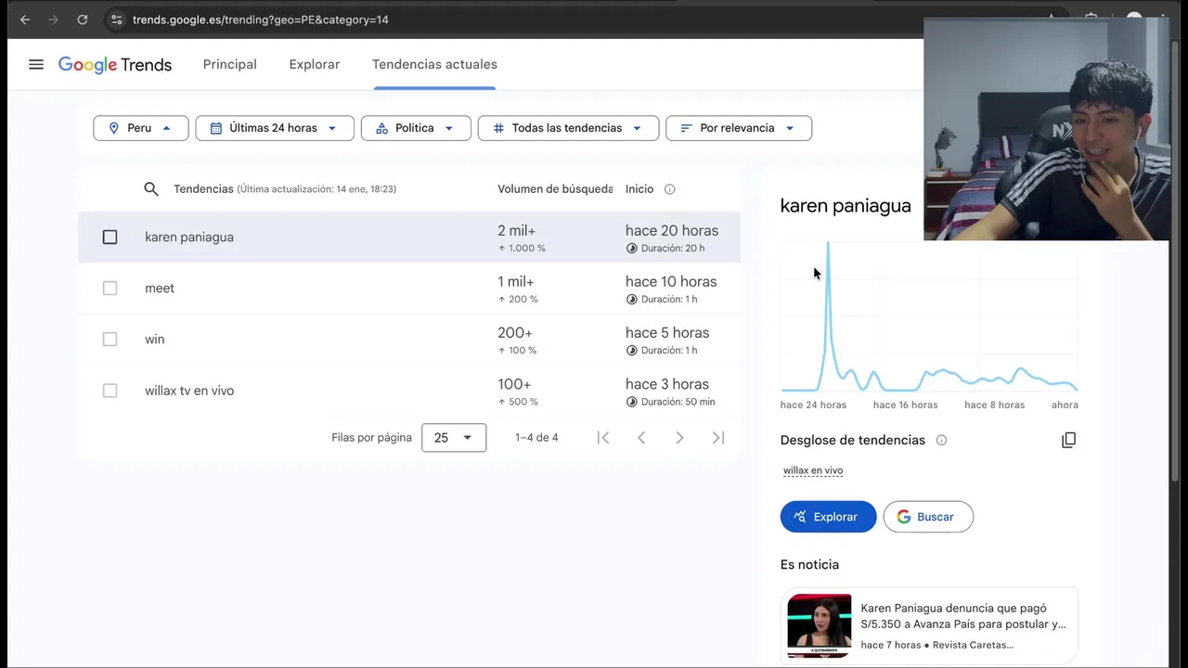The width and height of the screenshot is (1188, 668).
Task: Click the karen paniagua trend row
Action: tap(409, 238)
